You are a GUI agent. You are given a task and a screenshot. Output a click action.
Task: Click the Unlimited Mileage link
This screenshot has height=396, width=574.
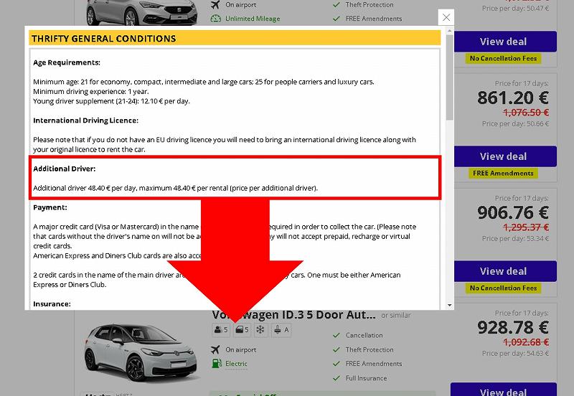click(x=253, y=19)
